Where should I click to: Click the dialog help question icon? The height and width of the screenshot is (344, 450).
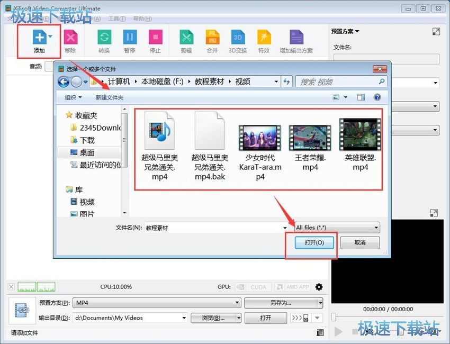(377, 97)
